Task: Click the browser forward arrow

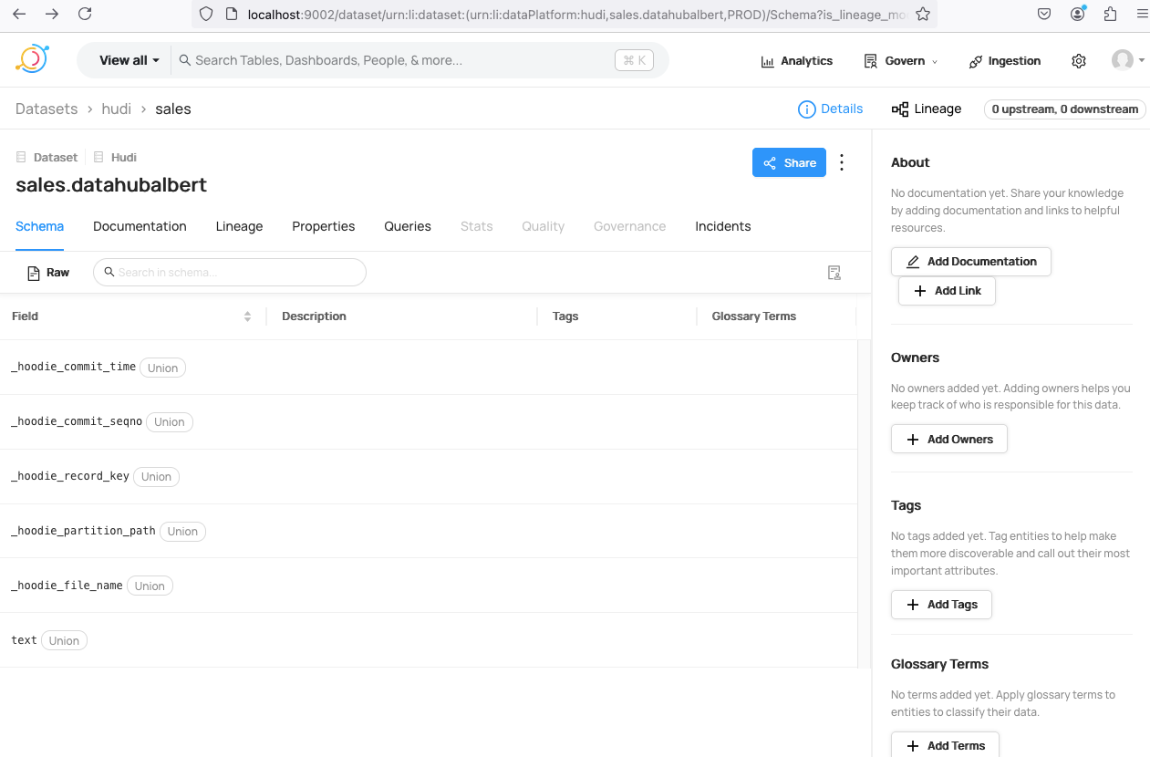Action: [52, 14]
